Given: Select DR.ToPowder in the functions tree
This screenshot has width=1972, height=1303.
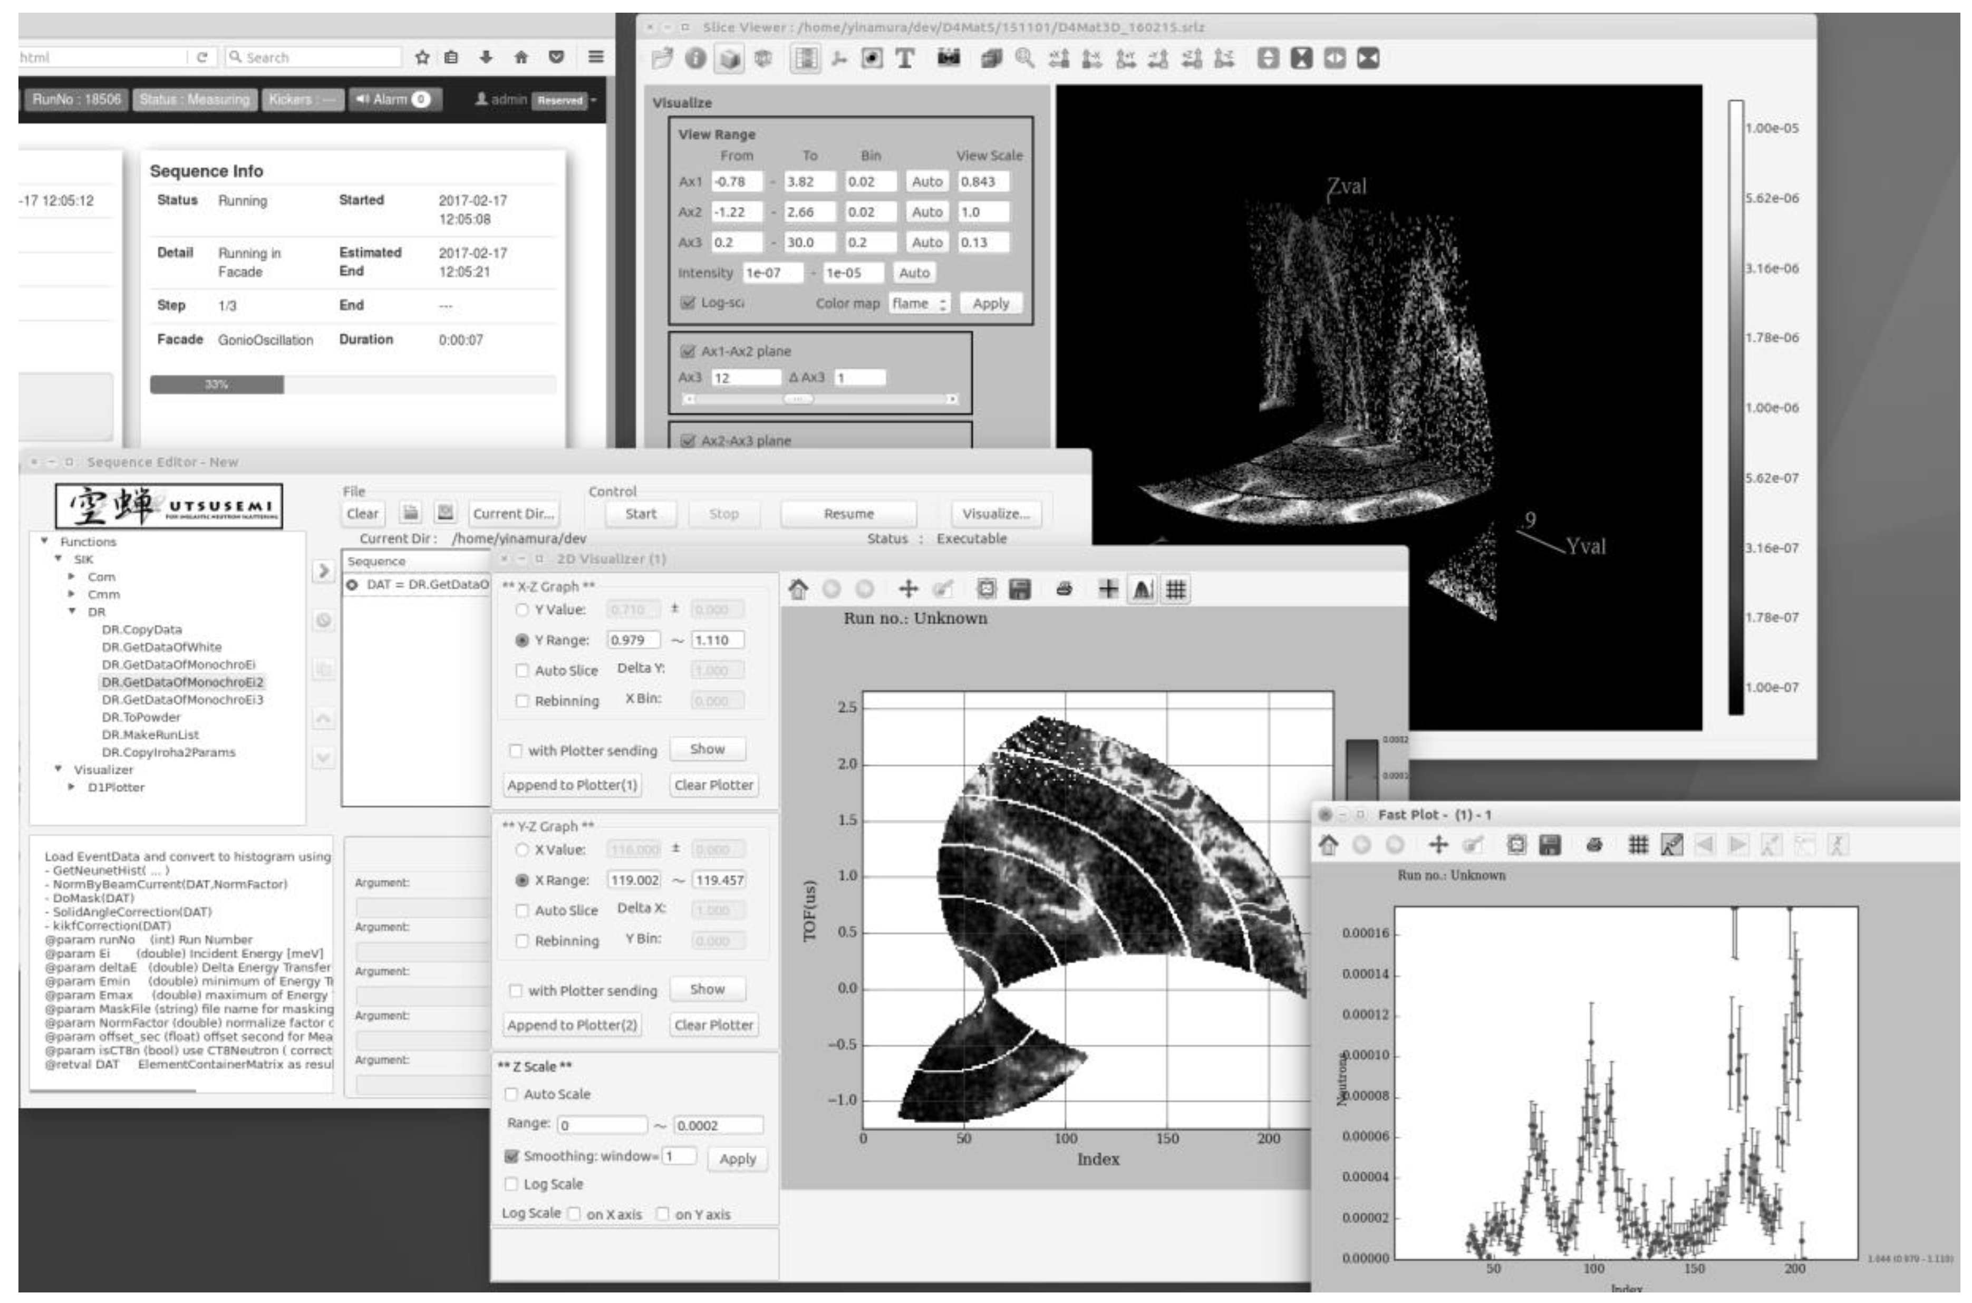Looking at the screenshot, I should point(140,717).
